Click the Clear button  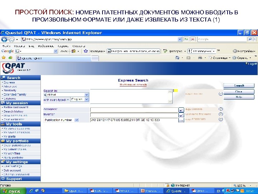point(239,91)
